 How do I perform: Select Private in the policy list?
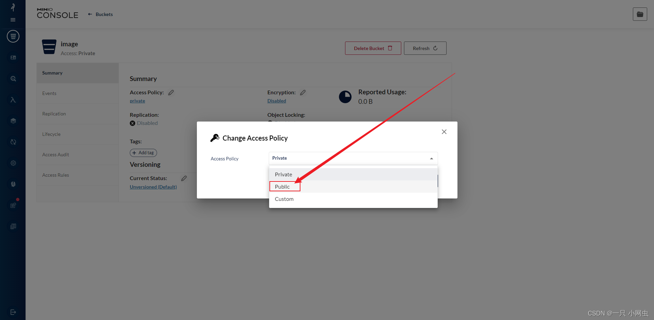point(353,174)
